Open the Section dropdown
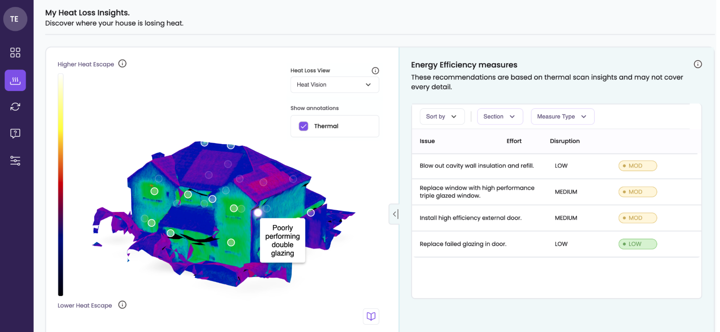This screenshot has height=332, width=720. [500, 116]
